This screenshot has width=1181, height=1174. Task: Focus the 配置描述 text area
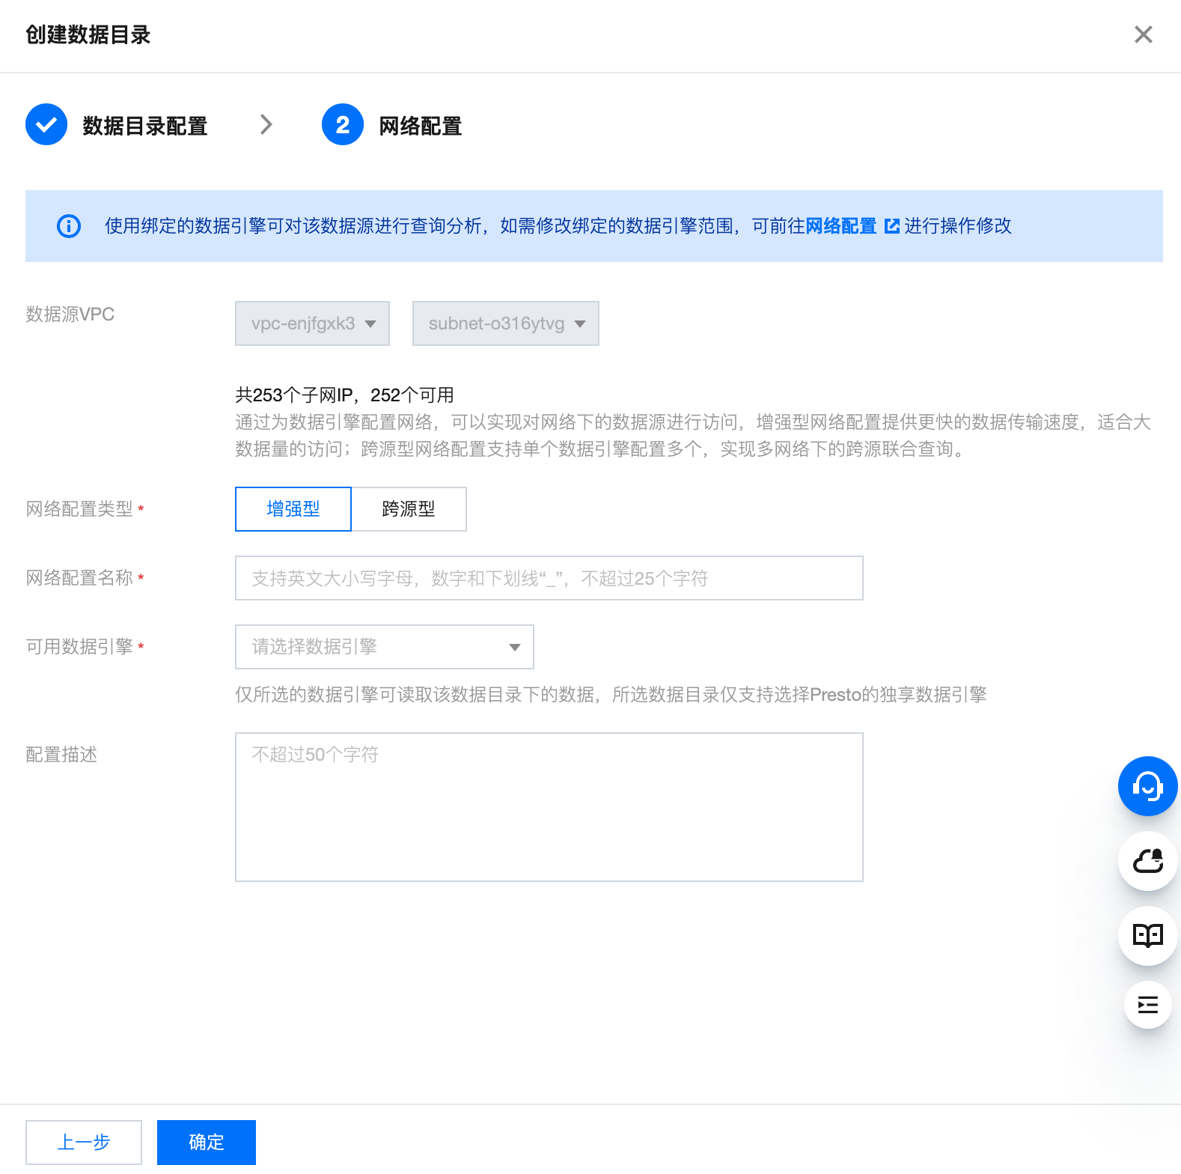coord(549,807)
